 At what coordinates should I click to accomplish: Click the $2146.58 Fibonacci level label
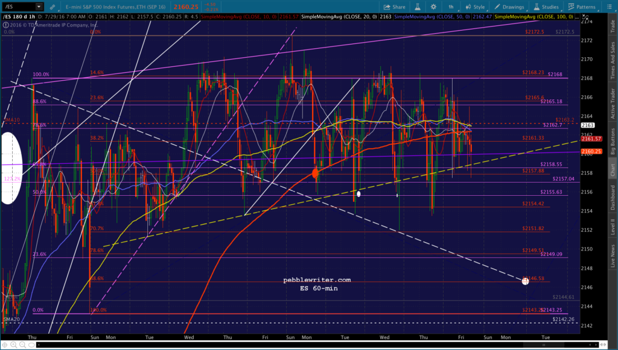(x=535, y=278)
